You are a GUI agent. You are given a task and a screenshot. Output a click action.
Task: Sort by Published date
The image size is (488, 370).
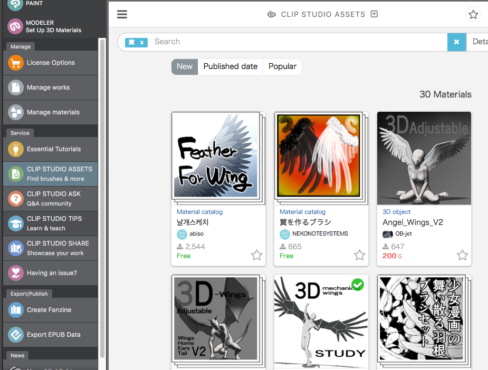point(231,66)
